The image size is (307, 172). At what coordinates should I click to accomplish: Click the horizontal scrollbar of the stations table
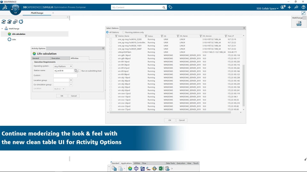pyautogui.click(x=170, y=112)
